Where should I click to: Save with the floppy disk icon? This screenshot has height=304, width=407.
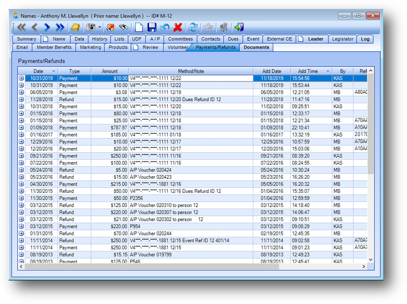pos(152,27)
